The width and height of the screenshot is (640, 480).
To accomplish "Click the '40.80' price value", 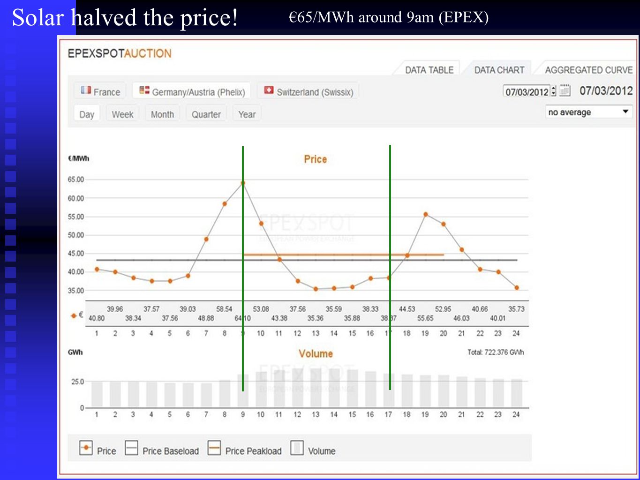I will click(x=97, y=318).
